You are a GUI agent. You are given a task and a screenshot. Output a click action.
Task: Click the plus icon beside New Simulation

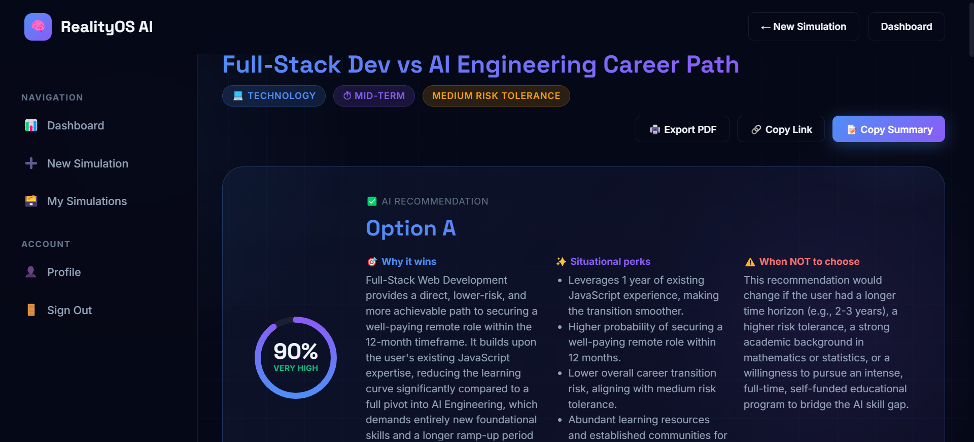pos(31,163)
